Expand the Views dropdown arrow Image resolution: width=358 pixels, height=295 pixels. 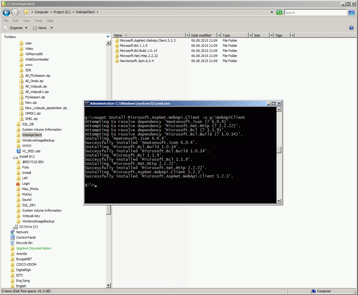[x=52, y=28]
